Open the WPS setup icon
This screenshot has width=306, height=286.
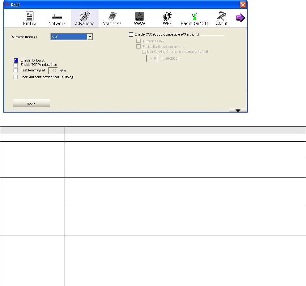167,16
